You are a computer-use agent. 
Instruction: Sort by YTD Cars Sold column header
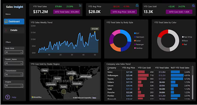(x=144, y=68)
